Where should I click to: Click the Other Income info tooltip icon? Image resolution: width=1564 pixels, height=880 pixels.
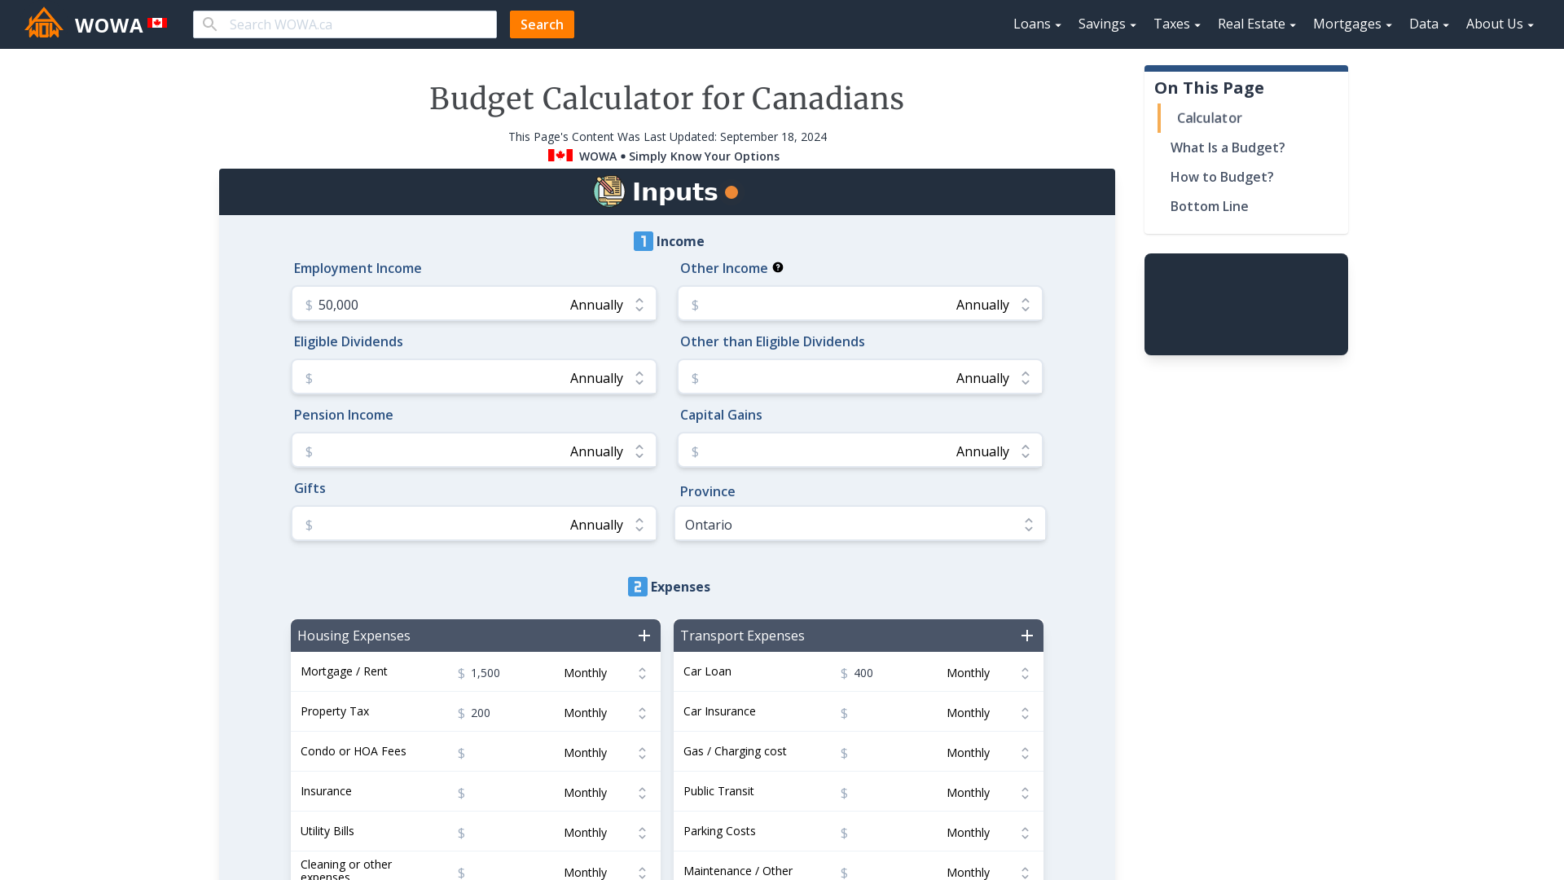(778, 267)
